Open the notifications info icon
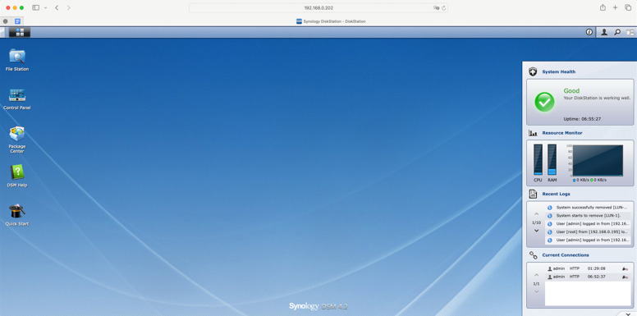This screenshot has width=637, height=316. pyautogui.click(x=589, y=32)
